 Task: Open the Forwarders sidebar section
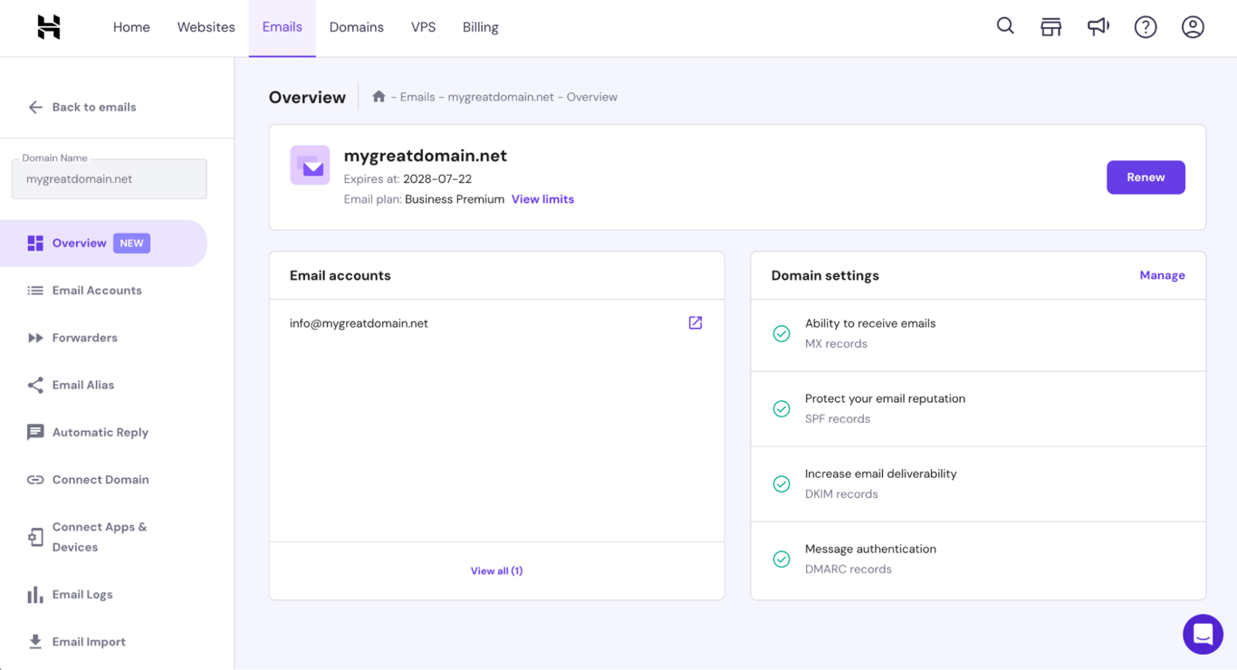click(85, 337)
